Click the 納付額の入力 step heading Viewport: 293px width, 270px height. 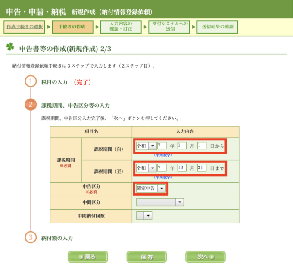pos(57,238)
